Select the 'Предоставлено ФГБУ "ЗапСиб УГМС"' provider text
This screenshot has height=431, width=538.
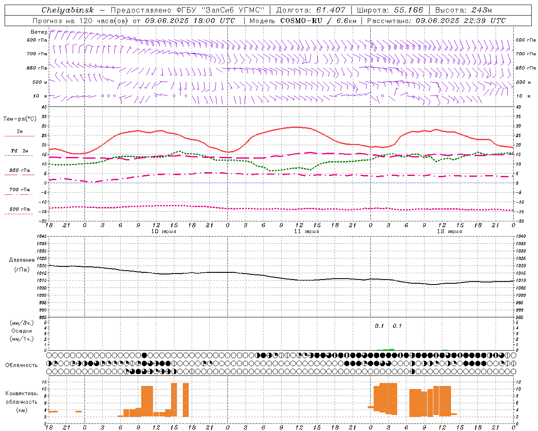[x=187, y=10]
